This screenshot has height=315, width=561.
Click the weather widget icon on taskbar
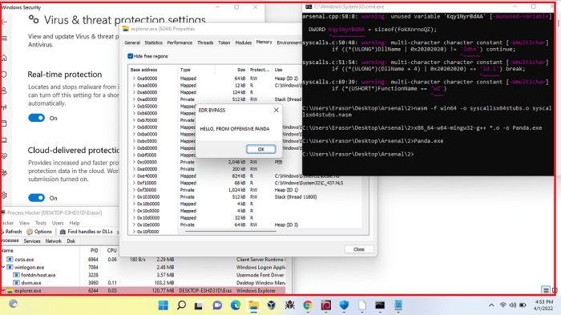(14, 304)
